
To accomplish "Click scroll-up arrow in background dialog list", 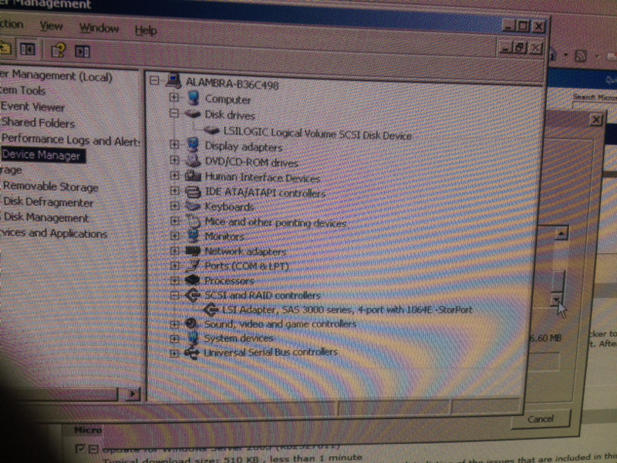I will tap(561, 234).
